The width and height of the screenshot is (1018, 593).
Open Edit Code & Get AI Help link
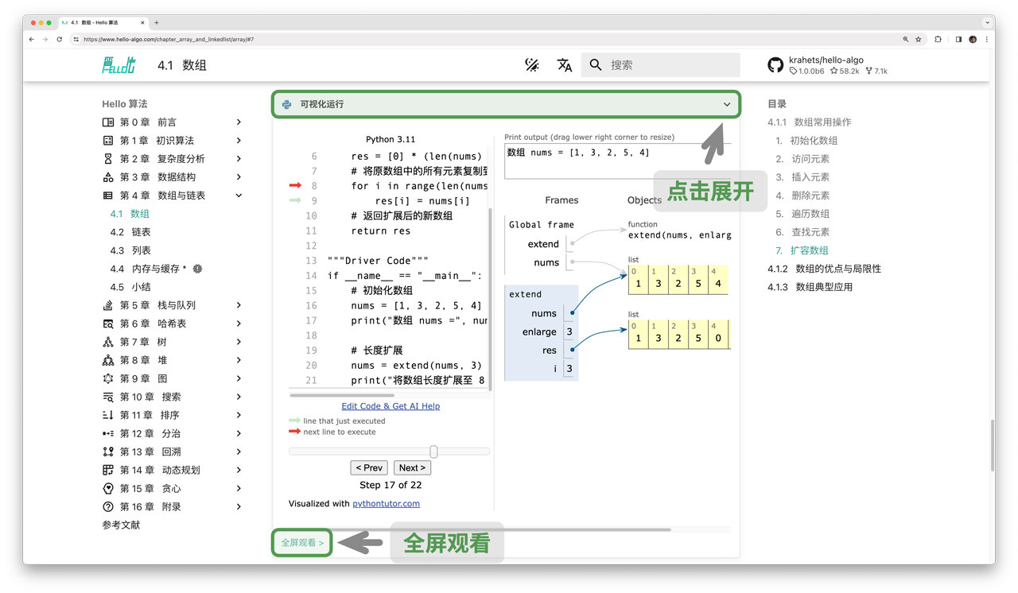pyautogui.click(x=390, y=406)
